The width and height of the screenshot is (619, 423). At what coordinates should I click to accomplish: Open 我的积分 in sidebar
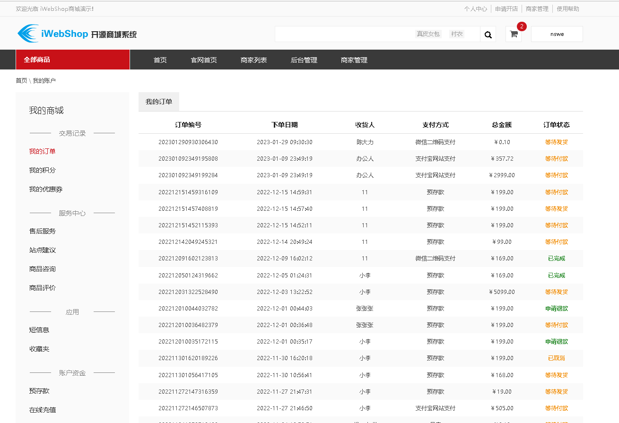(43, 170)
